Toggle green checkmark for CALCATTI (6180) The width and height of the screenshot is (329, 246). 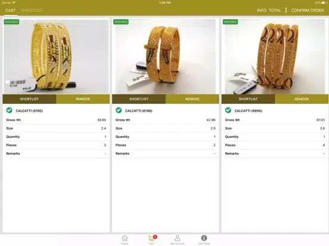[x=9, y=111]
